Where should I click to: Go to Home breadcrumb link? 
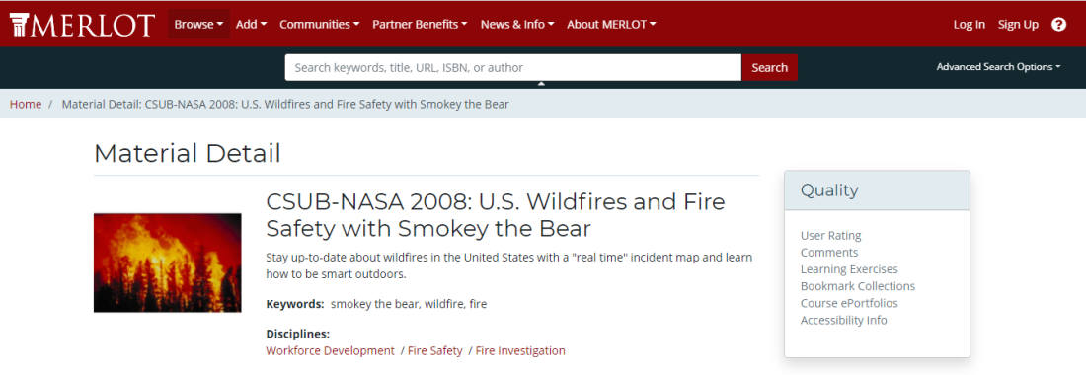(x=26, y=105)
